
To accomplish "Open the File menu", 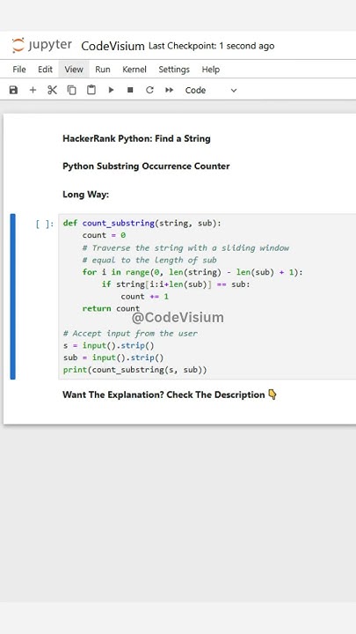I will 19,70.
